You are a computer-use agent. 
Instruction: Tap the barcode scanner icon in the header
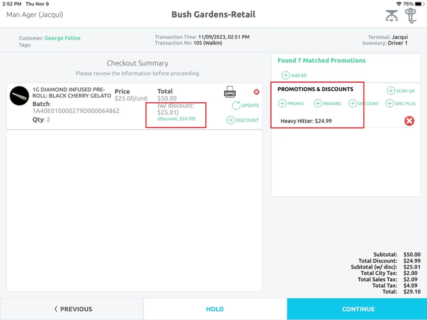(411, 15)
